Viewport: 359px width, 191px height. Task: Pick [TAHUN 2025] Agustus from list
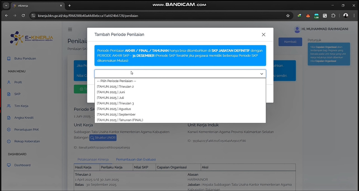point(114,109)
